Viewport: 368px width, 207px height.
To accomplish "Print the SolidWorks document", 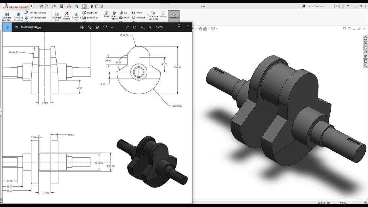I will coord(69,6).
